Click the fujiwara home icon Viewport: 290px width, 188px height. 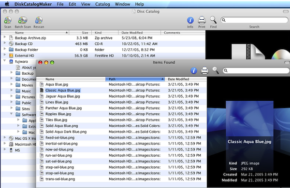pos(11,61)
